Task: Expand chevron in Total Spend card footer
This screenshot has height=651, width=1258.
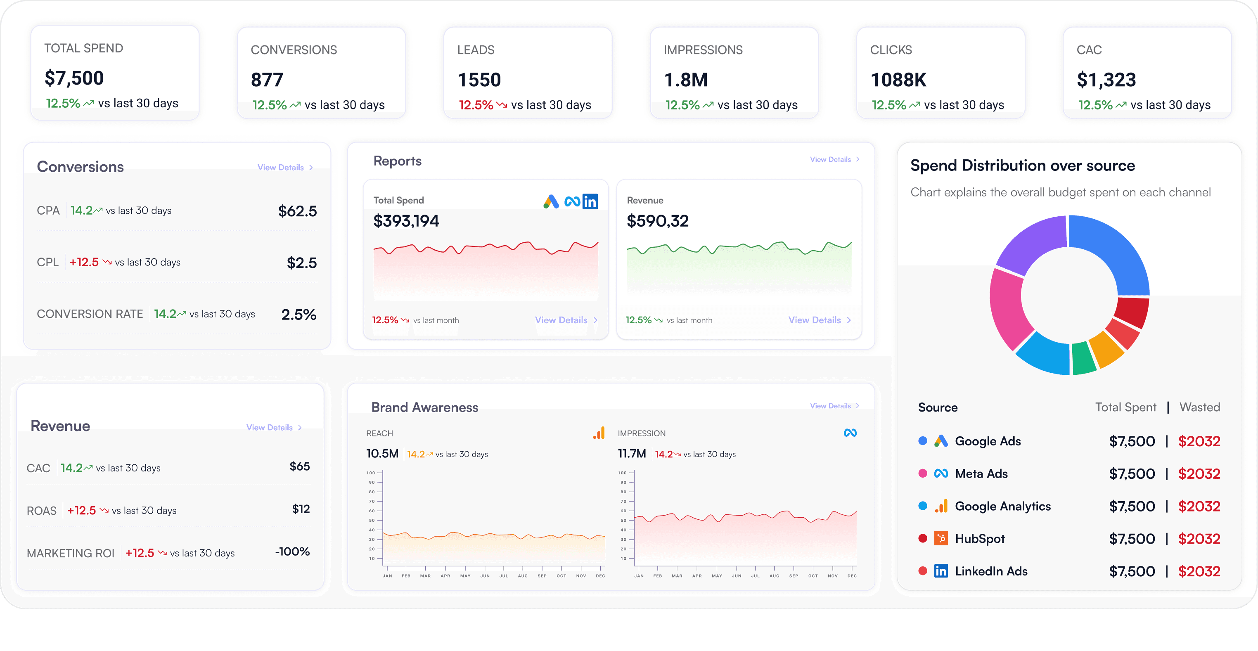Action: [x=595, y=320]
